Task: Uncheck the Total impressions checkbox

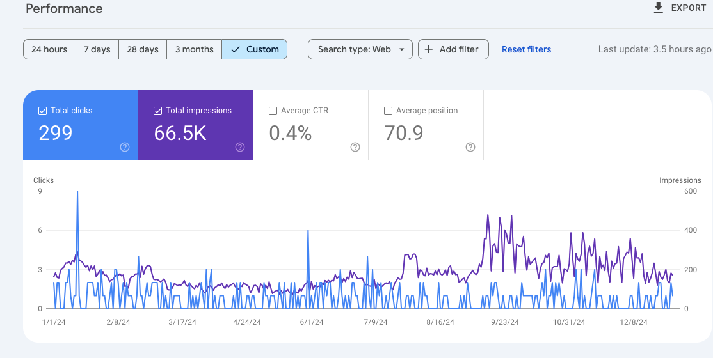Action: coord(158,111)
